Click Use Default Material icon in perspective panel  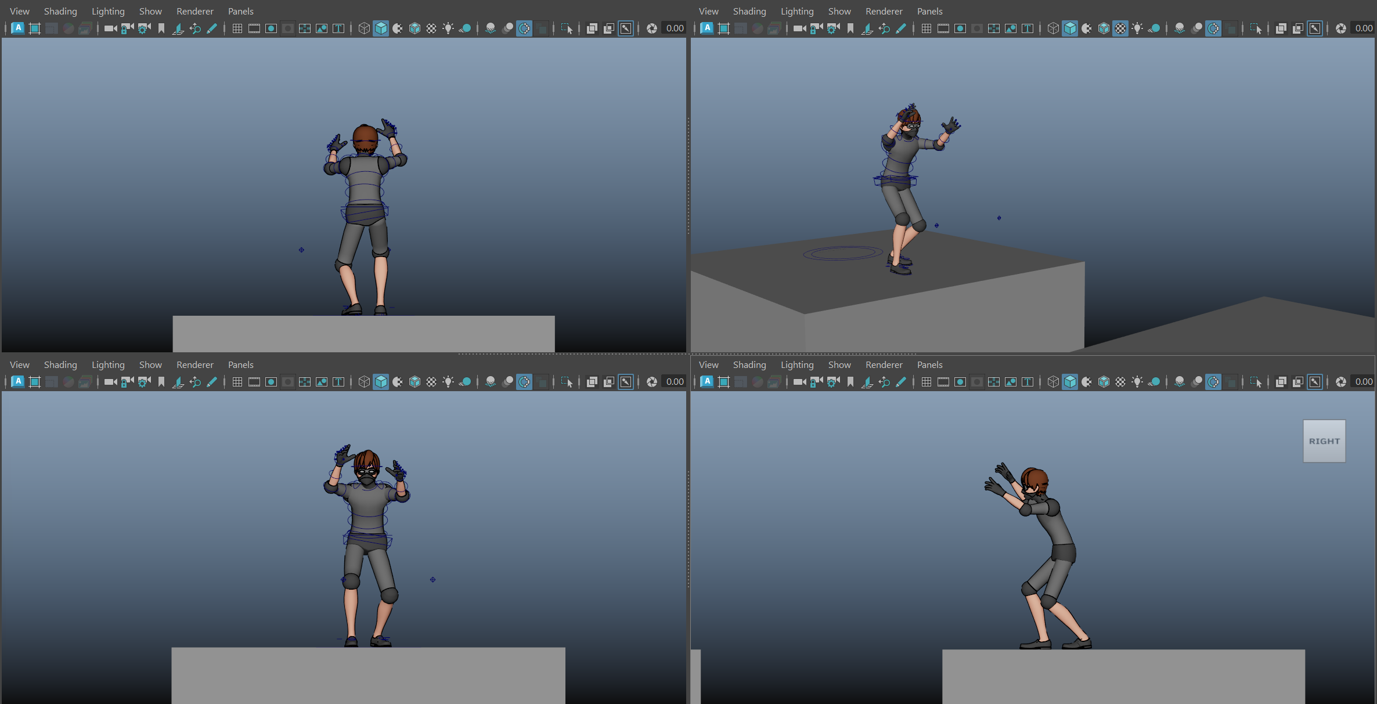coord(1087,28)
